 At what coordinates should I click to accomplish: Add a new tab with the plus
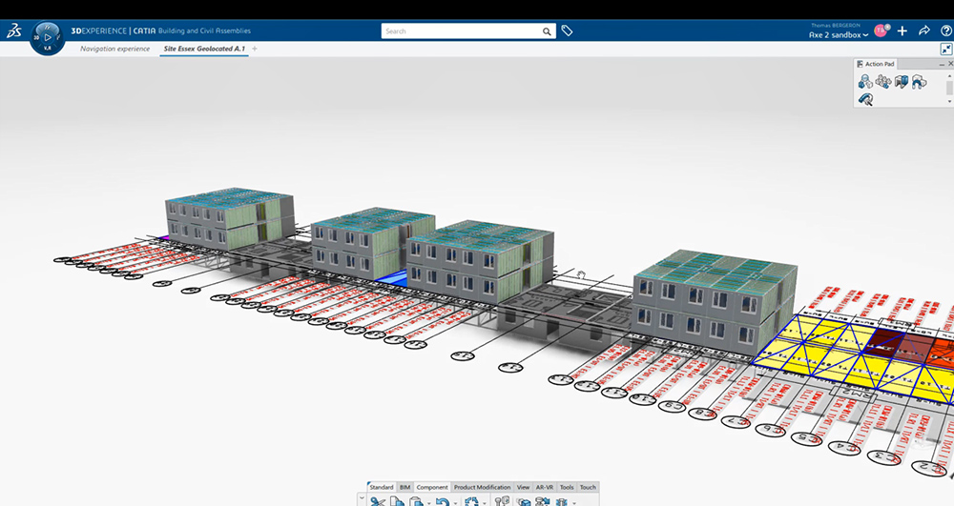coord(255,49)
